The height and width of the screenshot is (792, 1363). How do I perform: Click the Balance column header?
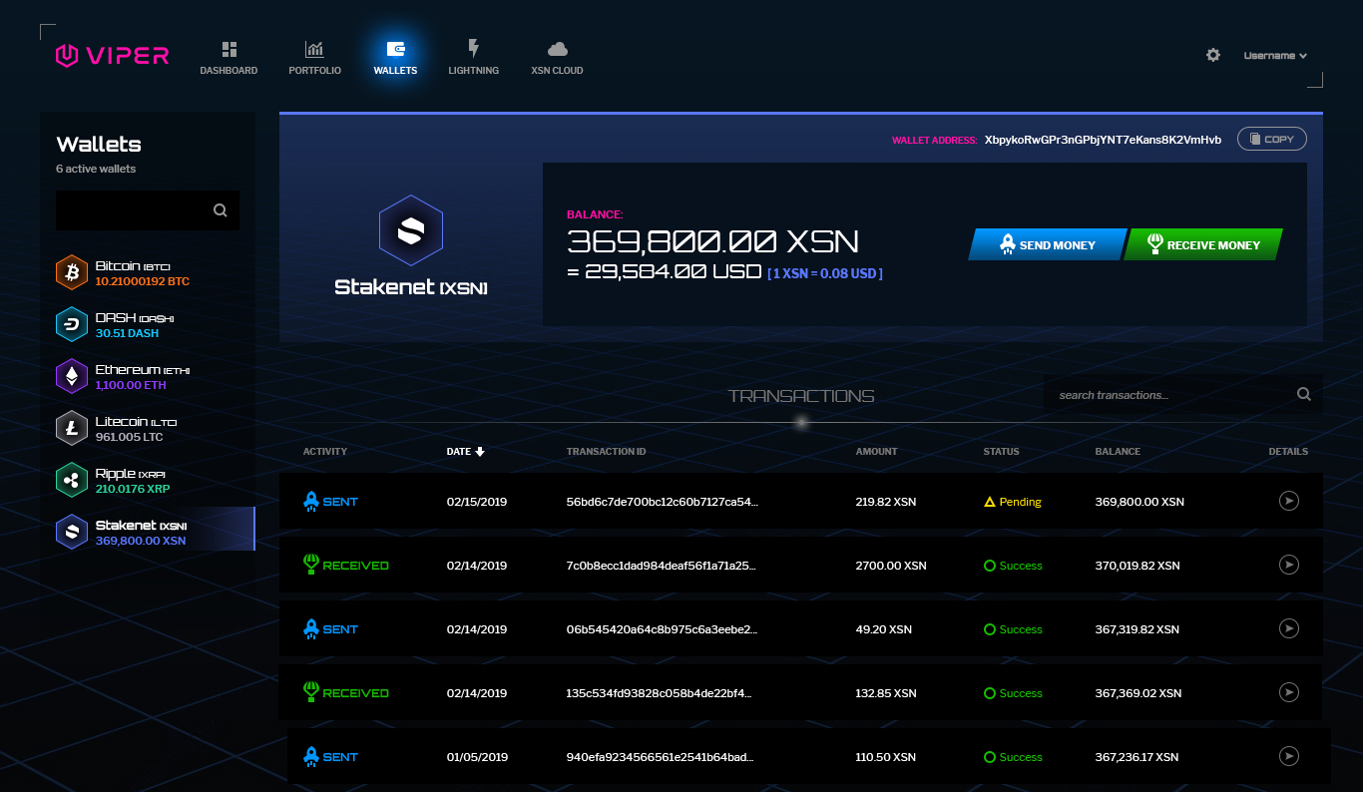[x=1118, y=452]
